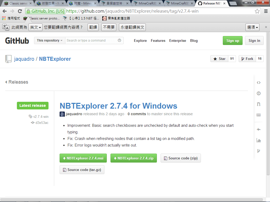
Task: Click the SSL padlock GitHub, Inc. badge
Action: (x=45, y=11)
